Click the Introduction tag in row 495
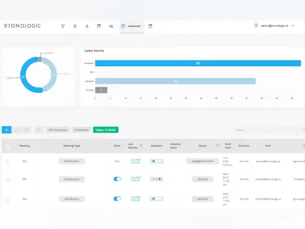Screen dimensions: 305x229 (x=72, y=161)
